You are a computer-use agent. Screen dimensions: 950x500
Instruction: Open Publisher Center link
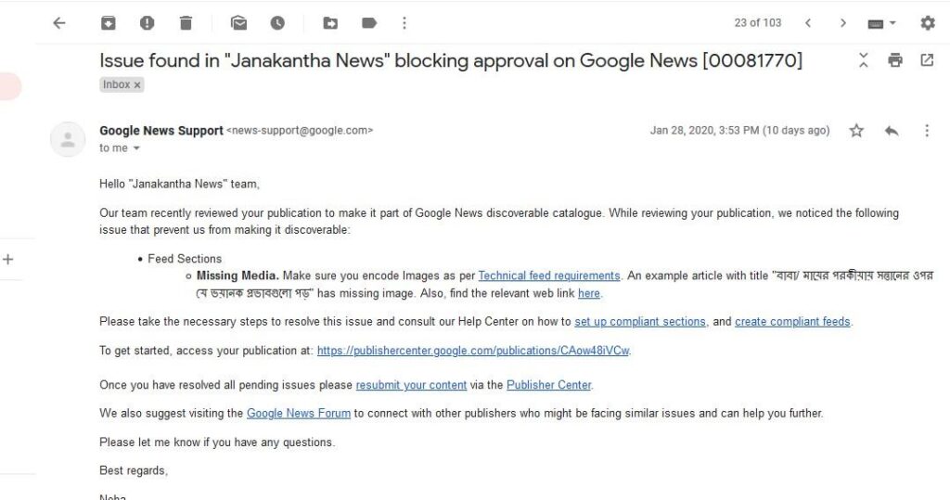click(x=549, y=385)
